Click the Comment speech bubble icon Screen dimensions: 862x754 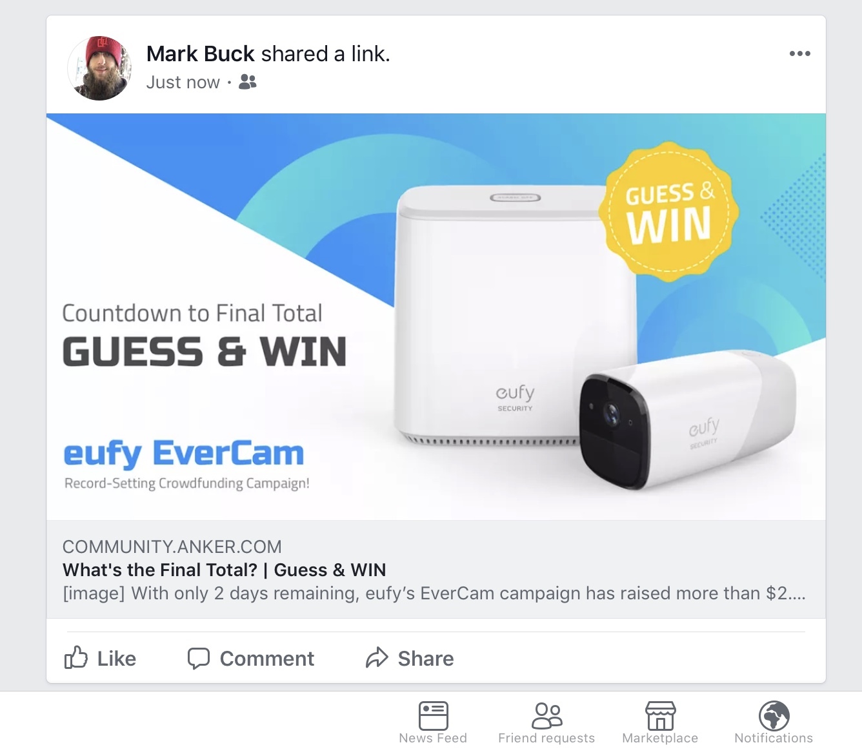199,659
